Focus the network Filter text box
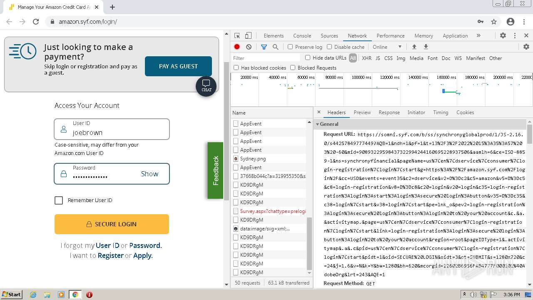 pos(266,58)
